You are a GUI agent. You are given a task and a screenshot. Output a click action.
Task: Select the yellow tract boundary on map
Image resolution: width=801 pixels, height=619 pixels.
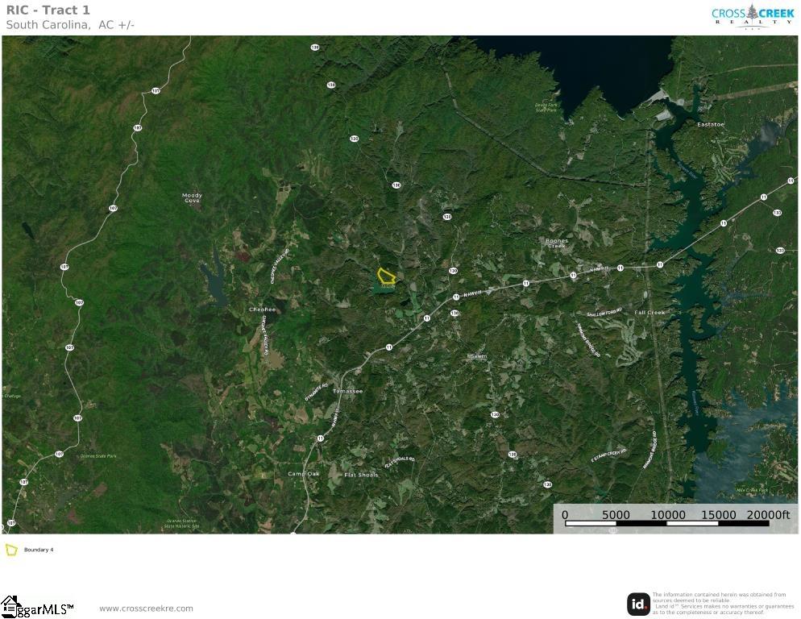pos(386,276)
